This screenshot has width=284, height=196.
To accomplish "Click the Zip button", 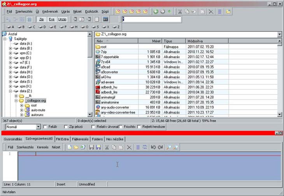I will point(42,19).
